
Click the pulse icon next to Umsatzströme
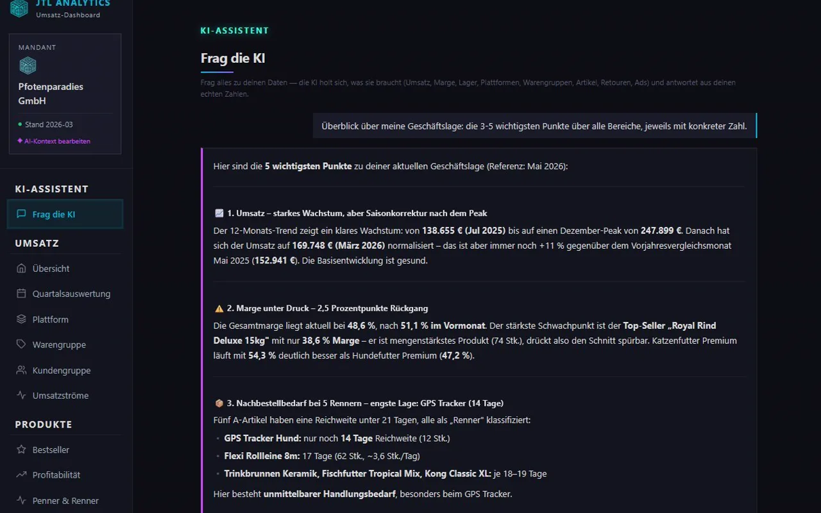(x=21, y=395)
